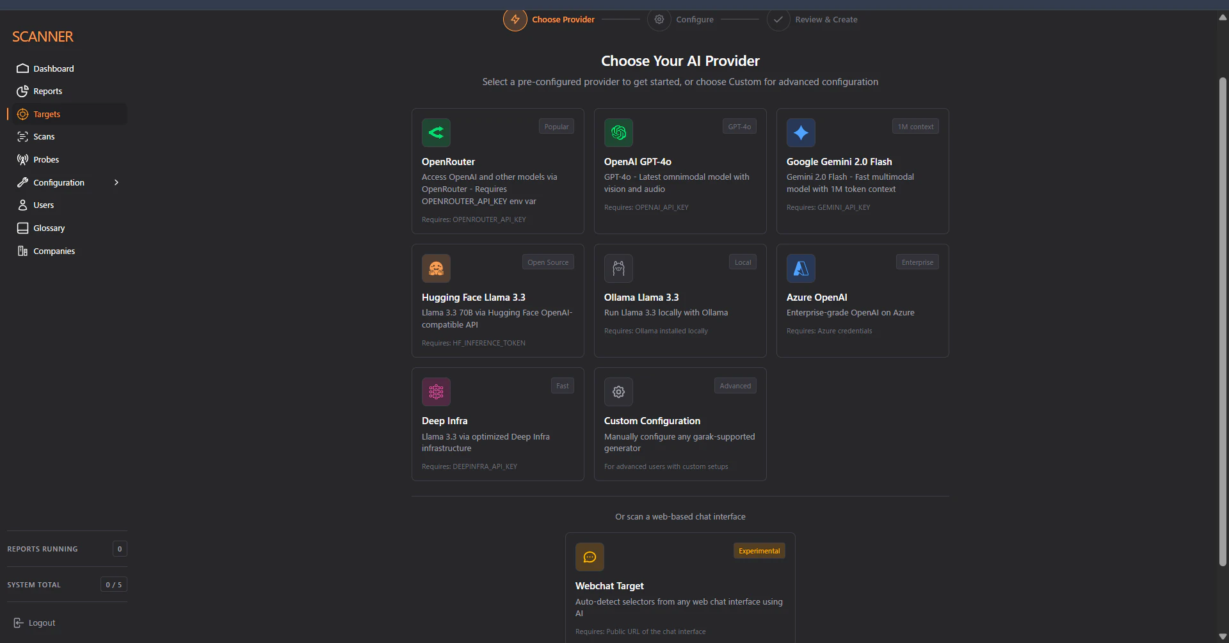Click the Experimental badge on Webchat Target

(x=759, y=551)
